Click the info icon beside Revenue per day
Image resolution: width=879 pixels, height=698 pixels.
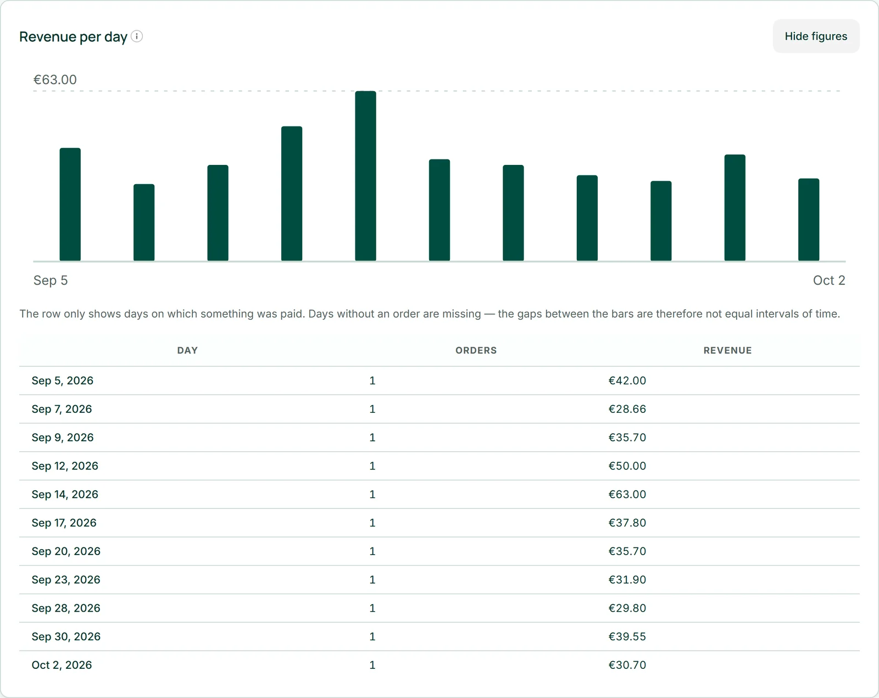137,36
